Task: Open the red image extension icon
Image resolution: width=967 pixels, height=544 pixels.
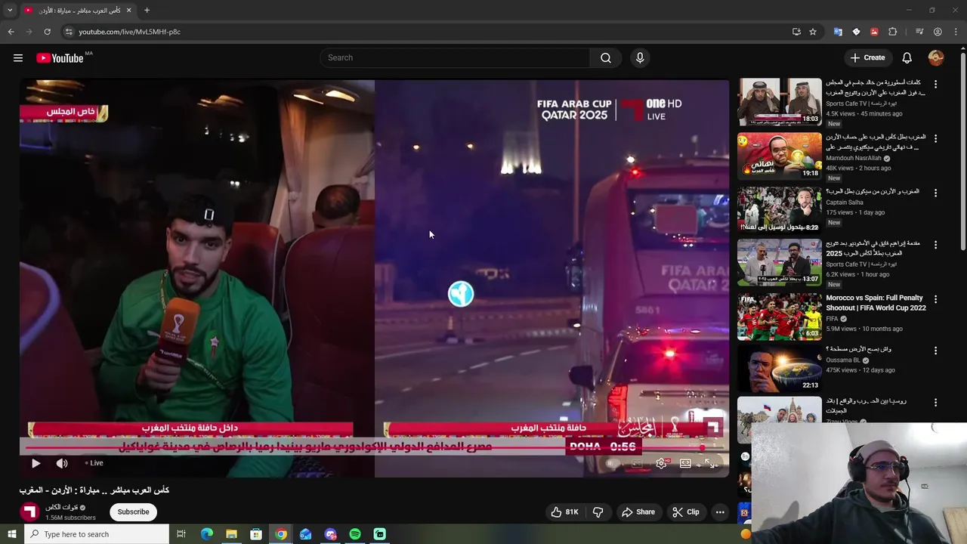Action: 874,32
